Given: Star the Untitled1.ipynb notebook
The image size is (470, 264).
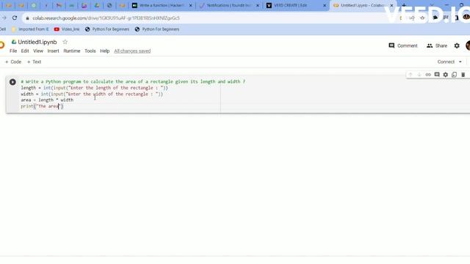Looking at the screenshot, I should (x=65, y=42).
